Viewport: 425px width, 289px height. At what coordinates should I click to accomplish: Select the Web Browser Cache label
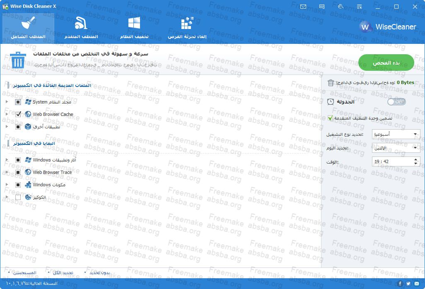53,114
